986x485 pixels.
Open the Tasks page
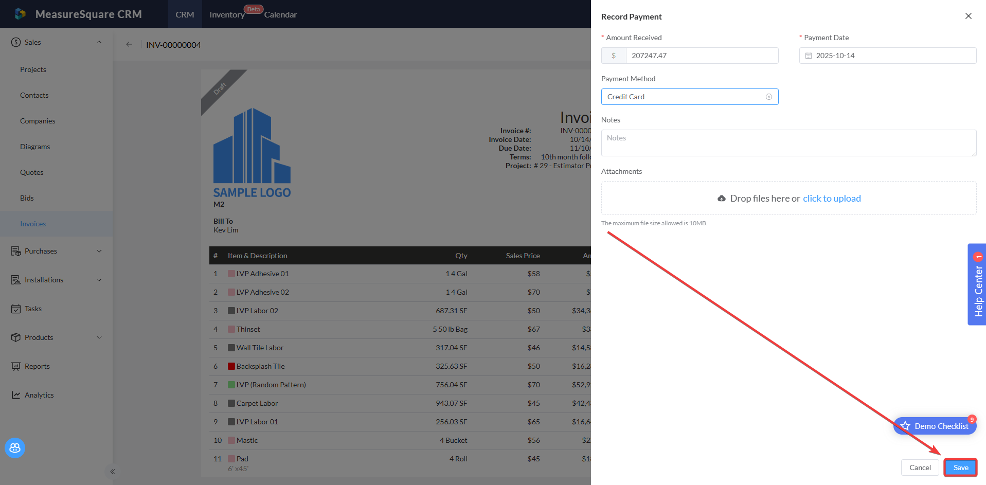[x=33, y=309]
